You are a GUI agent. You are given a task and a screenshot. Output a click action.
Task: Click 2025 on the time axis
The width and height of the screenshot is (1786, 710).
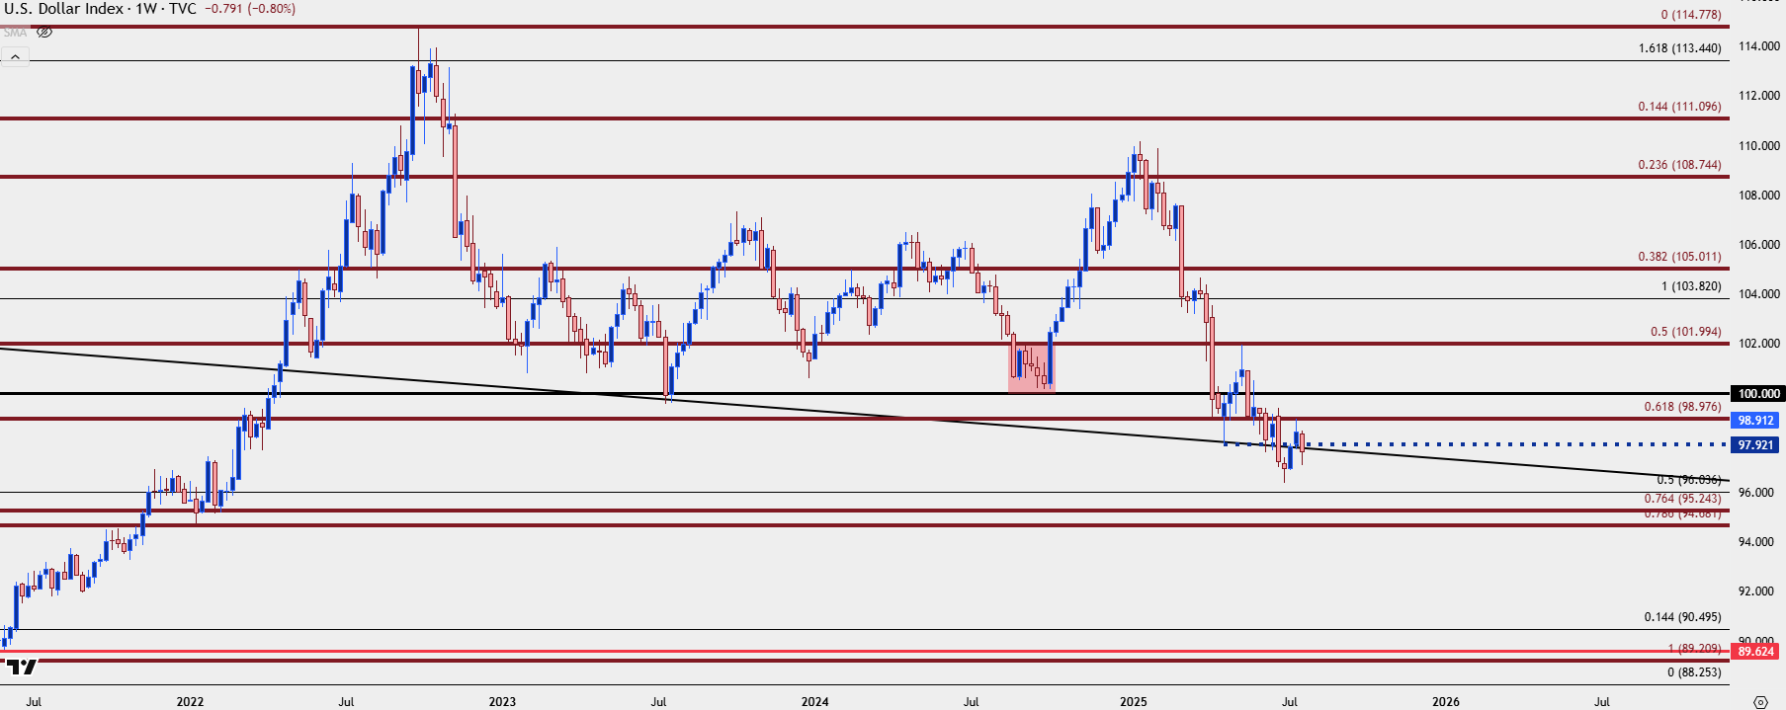click(x=1133, y=702)
